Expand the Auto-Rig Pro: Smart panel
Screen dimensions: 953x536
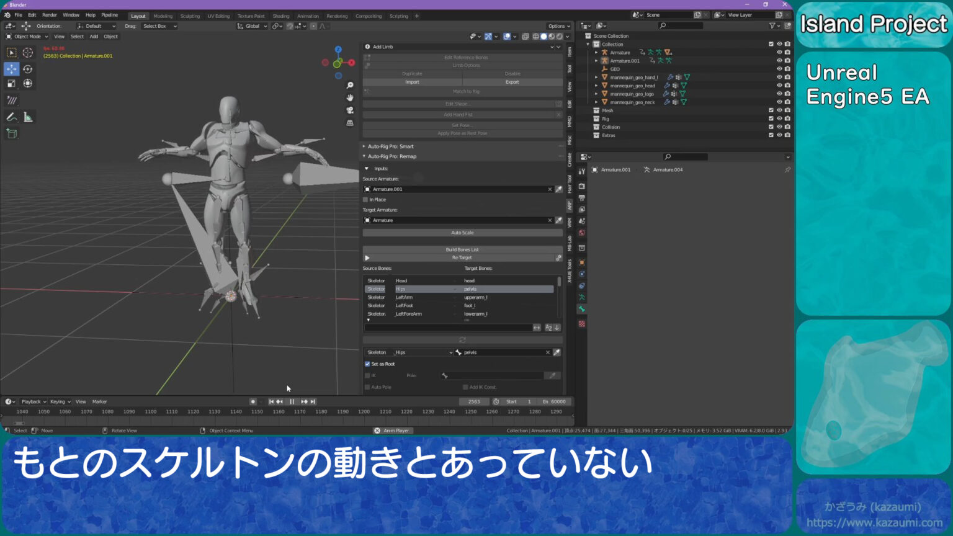coord(364,146)
